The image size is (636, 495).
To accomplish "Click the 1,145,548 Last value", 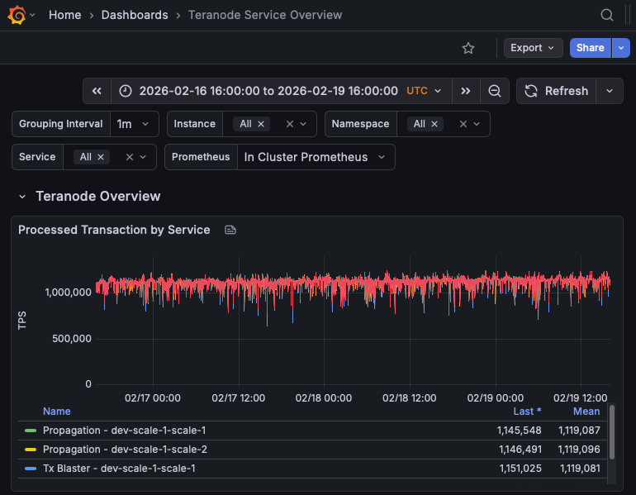I will 520,431.
